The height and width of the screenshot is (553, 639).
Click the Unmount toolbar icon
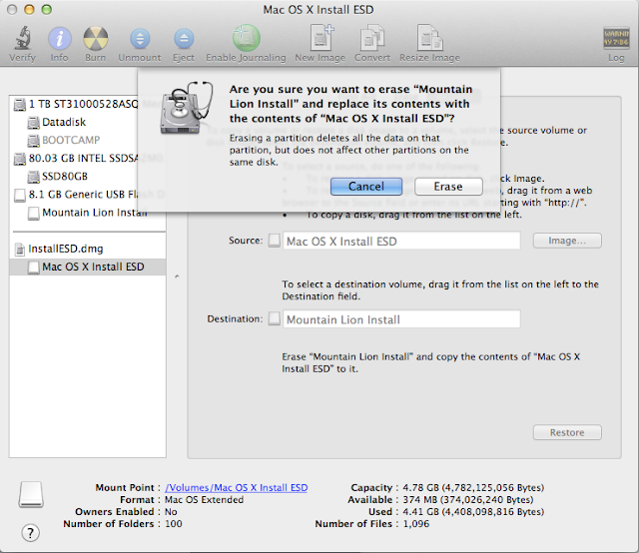140,39
